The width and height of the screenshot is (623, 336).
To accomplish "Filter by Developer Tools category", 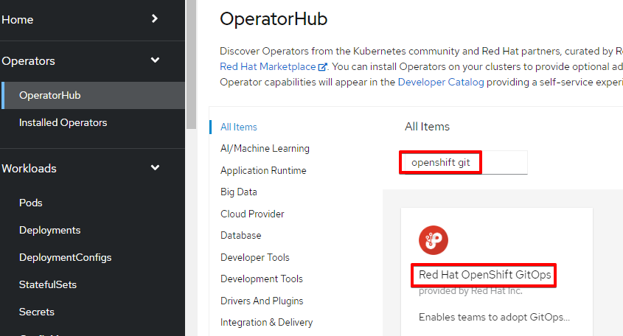I will [254, 257].
